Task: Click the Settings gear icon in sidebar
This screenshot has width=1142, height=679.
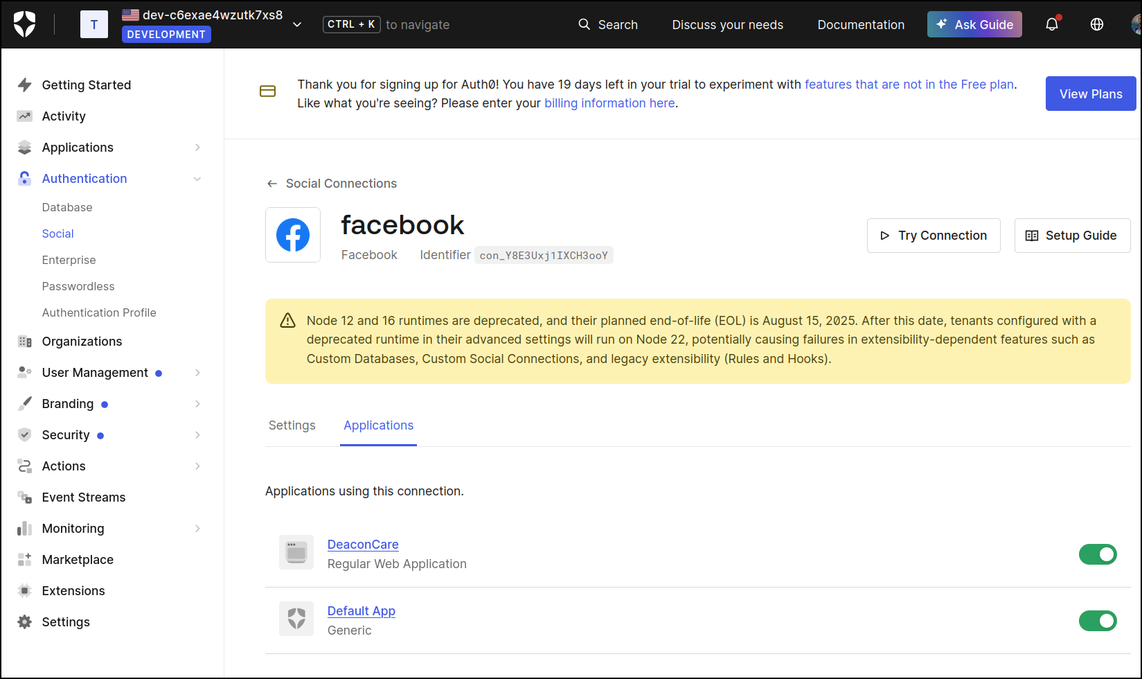Action: click(x=25, y=621)
